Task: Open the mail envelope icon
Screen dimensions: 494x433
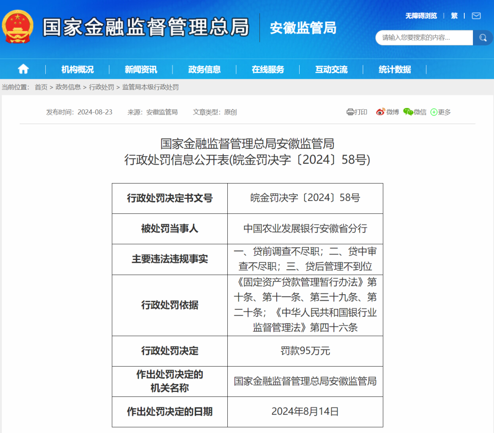Action: pyautogui.click(x=476, y=16)
